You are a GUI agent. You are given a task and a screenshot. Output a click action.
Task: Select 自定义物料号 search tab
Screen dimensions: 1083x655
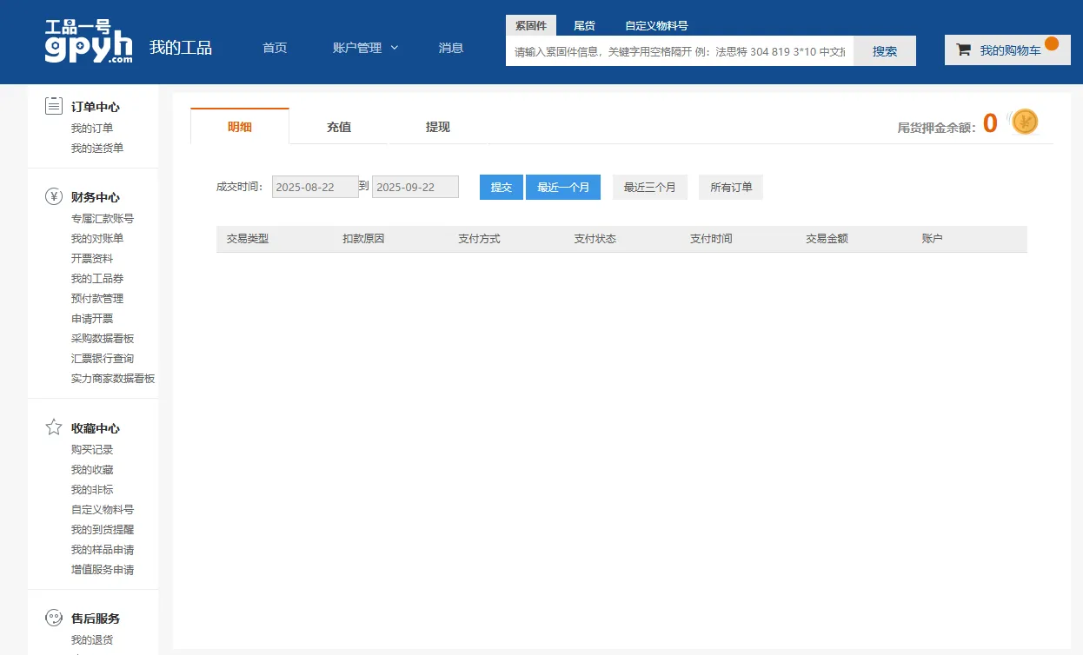click(655, 26)
